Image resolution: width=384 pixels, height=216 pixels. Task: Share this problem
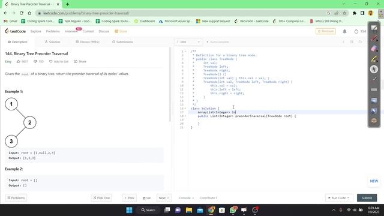click(80, 61)
